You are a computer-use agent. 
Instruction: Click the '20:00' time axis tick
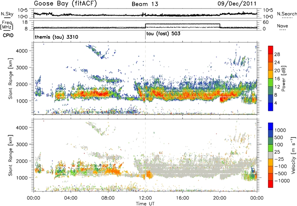(x=220, y=198)
